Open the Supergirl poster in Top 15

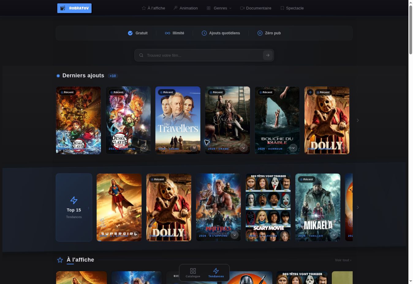pos(119,207)
